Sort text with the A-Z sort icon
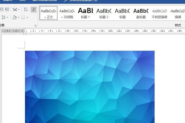This screenshot has width=185, height=123. coord(26,10)
